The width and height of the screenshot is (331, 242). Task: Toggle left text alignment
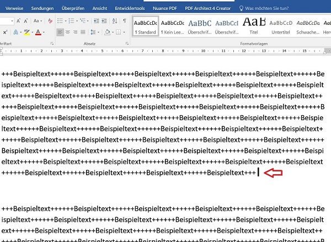click(60, 33)
